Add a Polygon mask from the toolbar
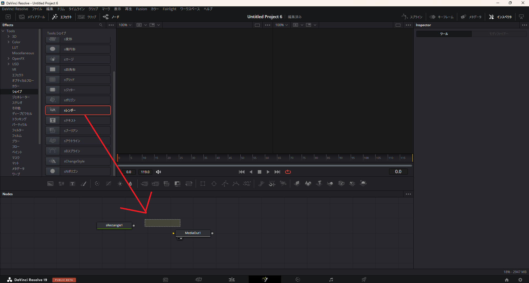 pyautogui.click(x=225, y=184)
